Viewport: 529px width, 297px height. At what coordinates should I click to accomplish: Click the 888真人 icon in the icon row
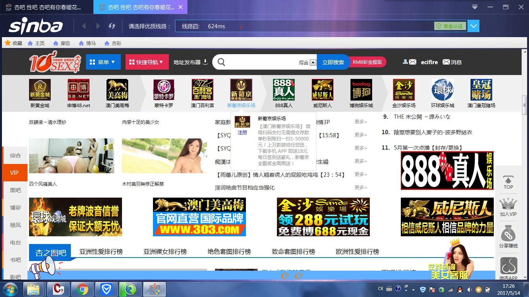click(284, 90)
